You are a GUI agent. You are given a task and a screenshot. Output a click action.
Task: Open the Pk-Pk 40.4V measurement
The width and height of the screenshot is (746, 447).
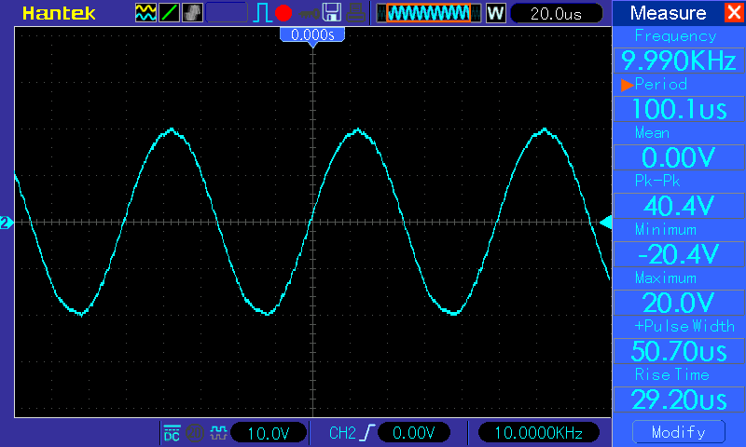[679, 205]
